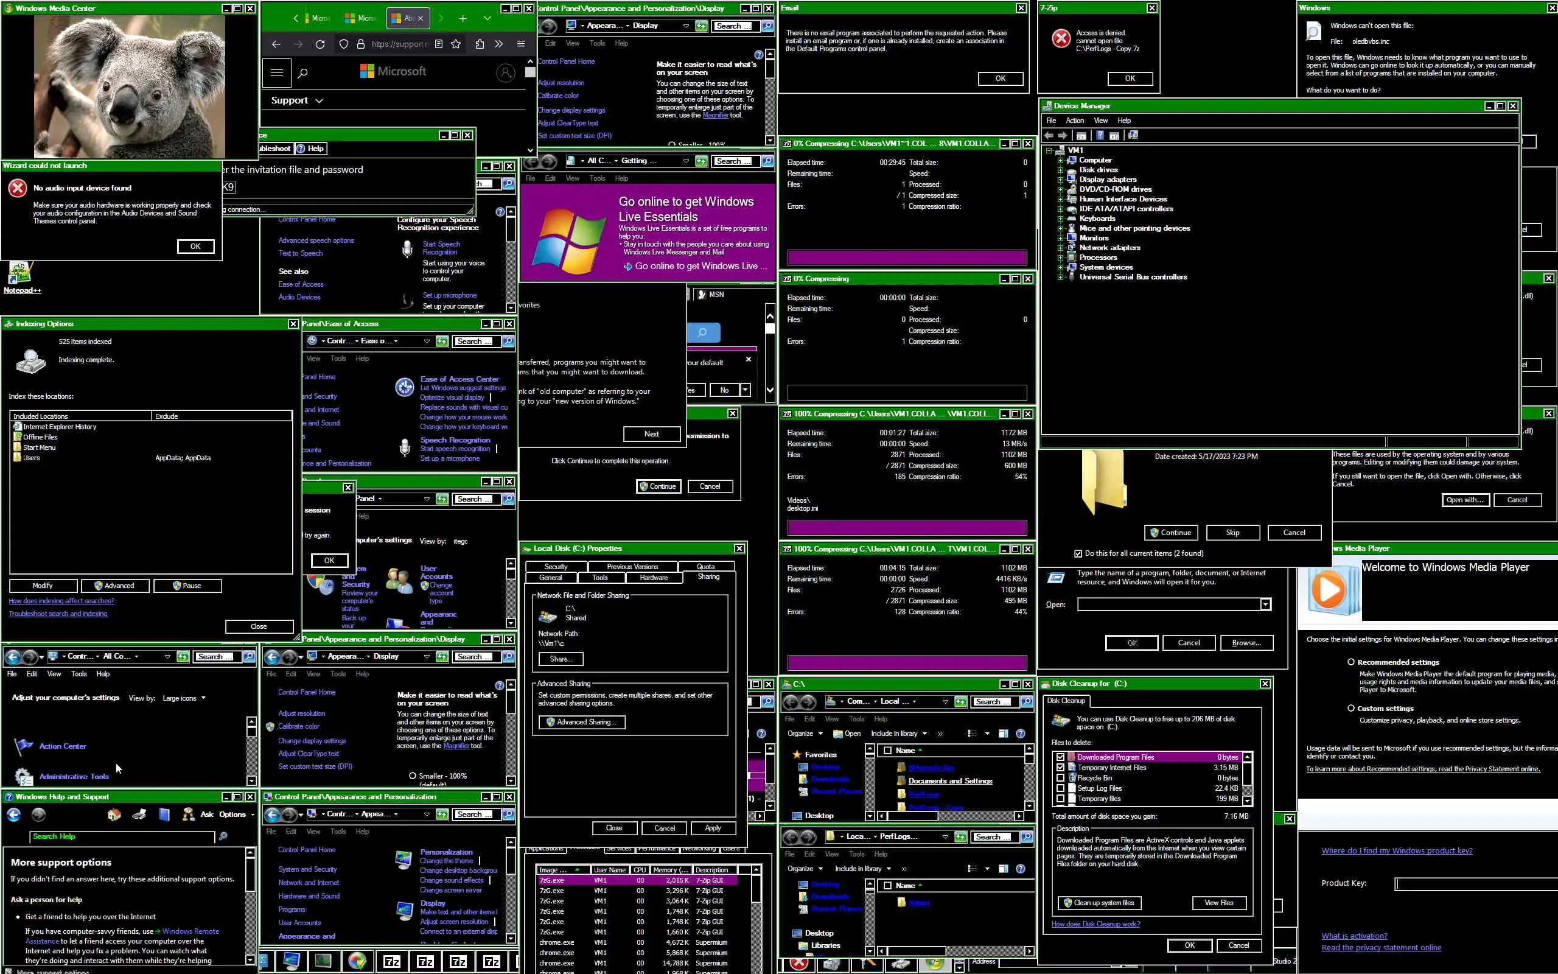Open the Action menu in Device Manager

pyautogui.click(x=1075, y=121)
